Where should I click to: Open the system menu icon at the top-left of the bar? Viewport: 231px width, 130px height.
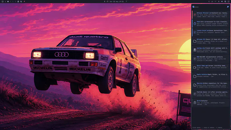click(3, 2)
